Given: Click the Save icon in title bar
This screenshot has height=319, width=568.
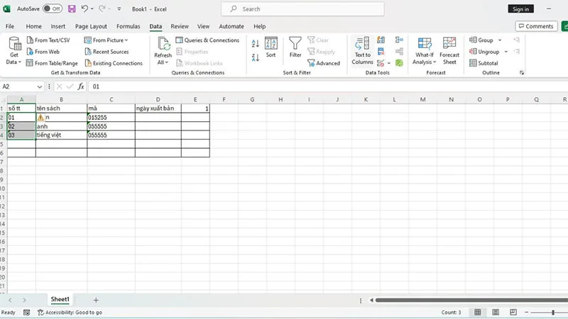Looking at the screenshot, I should point(72,9).
